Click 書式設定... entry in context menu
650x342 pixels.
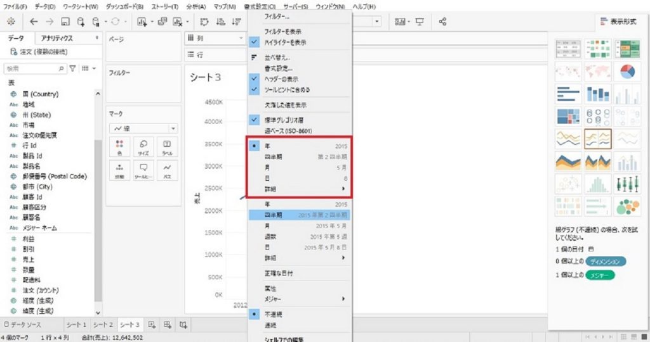pos(300,68)
